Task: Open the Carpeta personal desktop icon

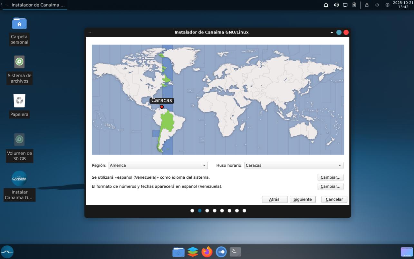Action: click(19, 23)
